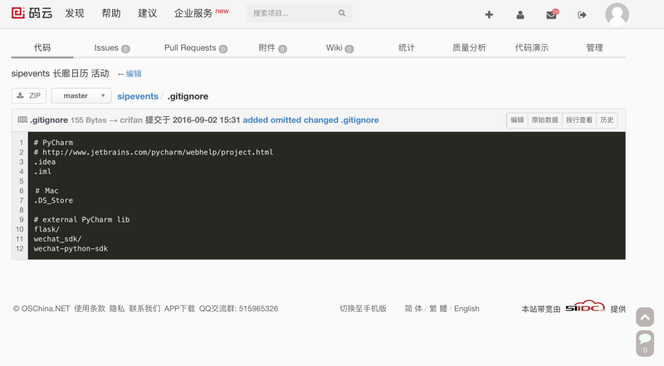This screenshot has width=664, height=366.
Task: Focus the 搜索项目 search field
Action: coord(299,13)
